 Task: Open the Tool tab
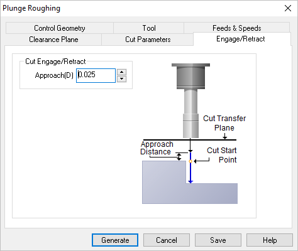(x=149, y=28)
